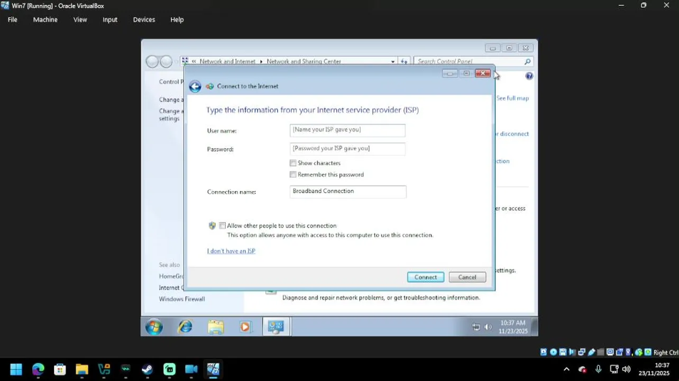Open the See full map link
The height and width of the screenshot is (381, 679).
point(512,98)
